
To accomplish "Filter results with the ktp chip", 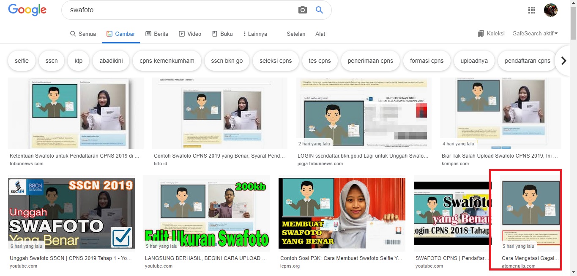I will click(x=78, y=60).
